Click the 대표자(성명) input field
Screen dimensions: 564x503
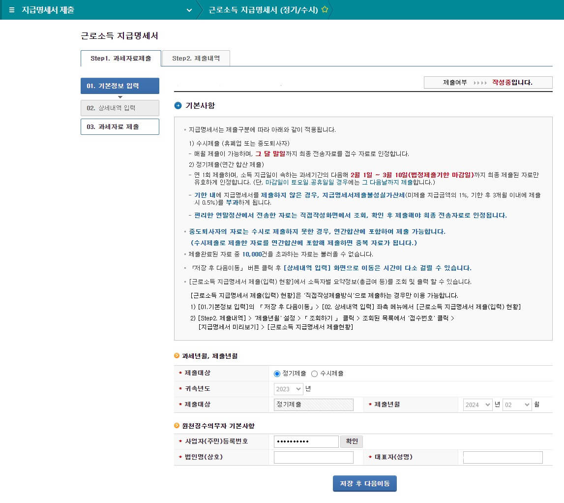click(503, 457)
